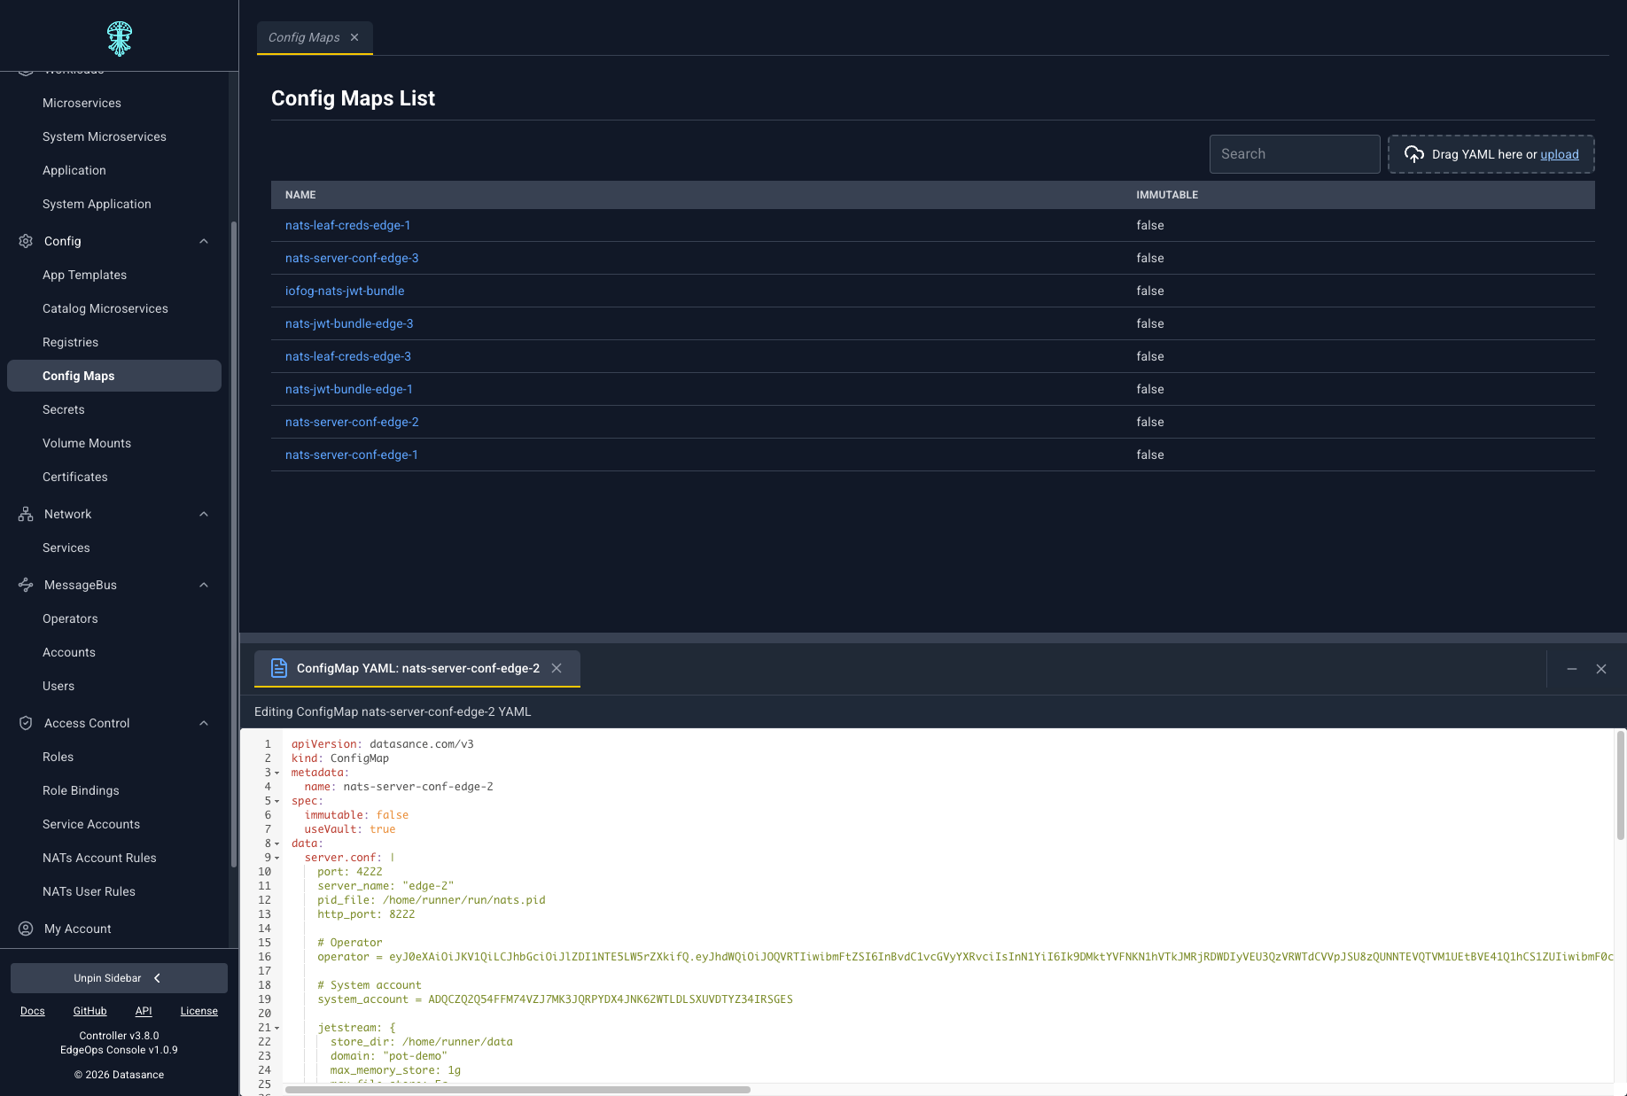
Task: Open config map nats-server-conf-edge-3
Action: click(x=352, y=258)
